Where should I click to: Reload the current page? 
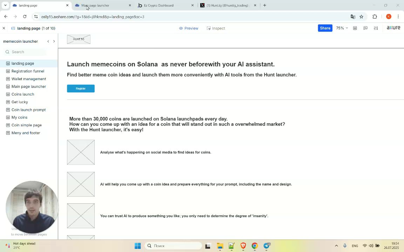(x=25, y=16)
